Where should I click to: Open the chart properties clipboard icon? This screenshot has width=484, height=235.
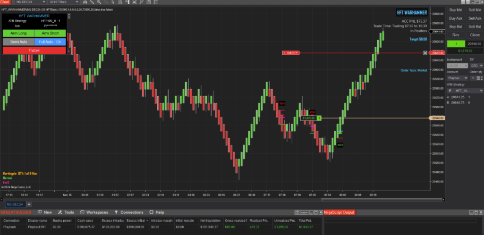[x=148, y=2]
